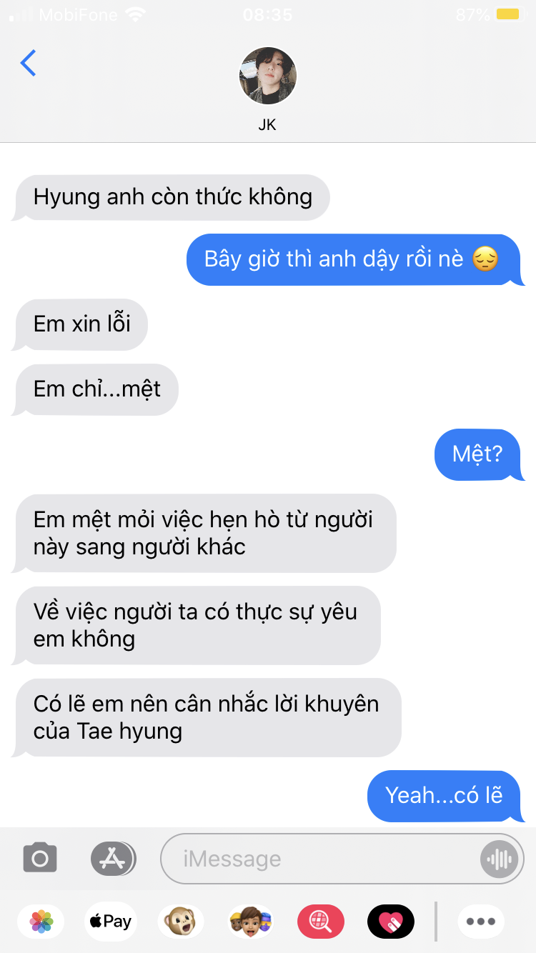Open the Photos app icon

[x=41, y=922]
